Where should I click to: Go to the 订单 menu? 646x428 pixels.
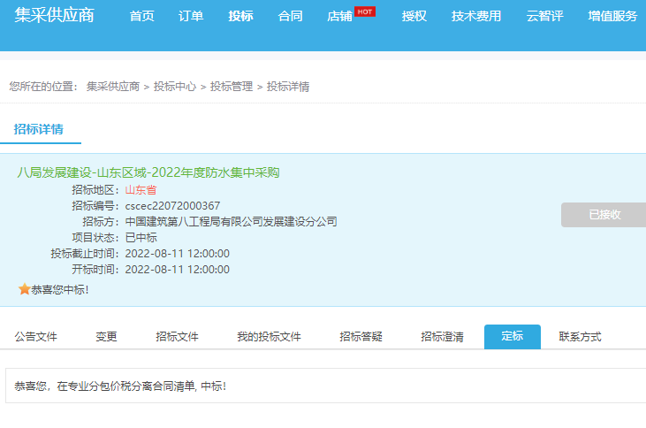pos(191,16)
